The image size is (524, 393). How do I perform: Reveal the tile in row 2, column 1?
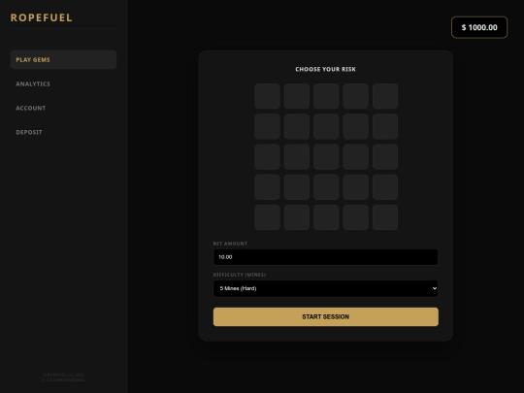tap(268, 126)
